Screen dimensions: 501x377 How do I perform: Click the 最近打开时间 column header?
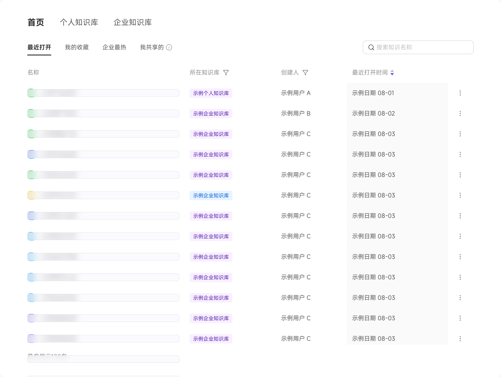370,72
